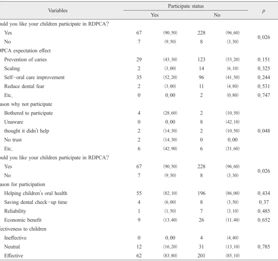
Task: Click the Unaware row label
Action: [13, 122]
